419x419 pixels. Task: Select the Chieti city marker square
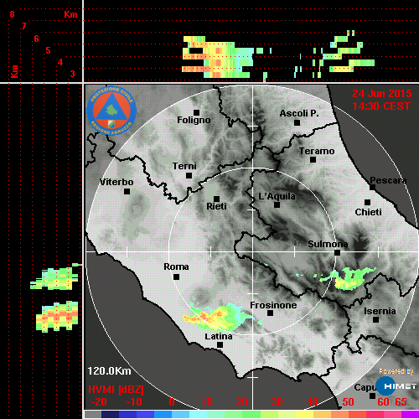coord(367,202)
